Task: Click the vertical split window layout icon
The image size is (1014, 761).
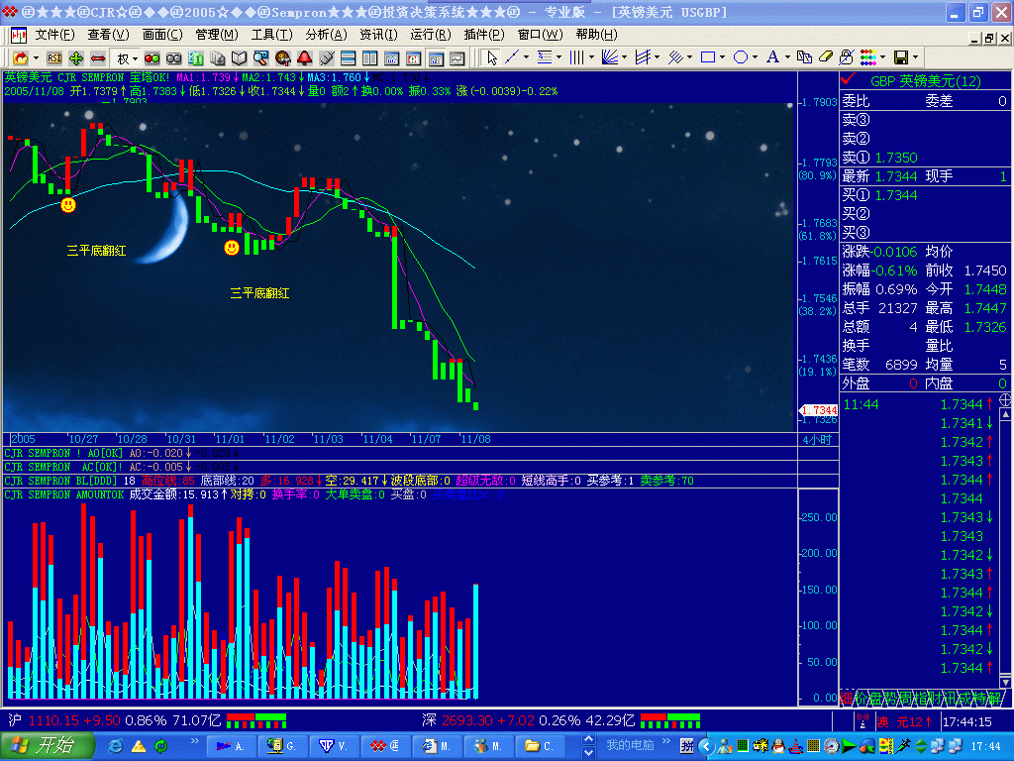Action: pyautogui.click(x=370, y=58)
